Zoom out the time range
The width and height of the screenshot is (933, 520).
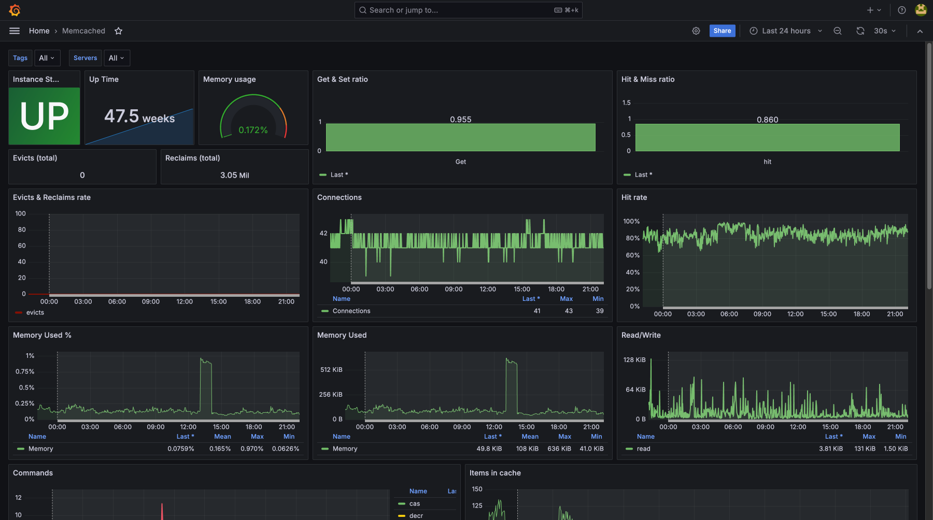click(x=837, y=31)
